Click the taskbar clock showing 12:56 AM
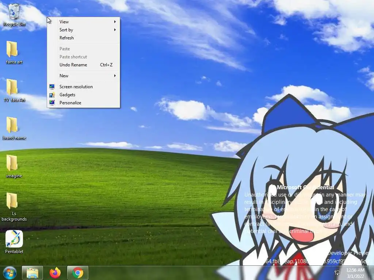 [355, 270]
